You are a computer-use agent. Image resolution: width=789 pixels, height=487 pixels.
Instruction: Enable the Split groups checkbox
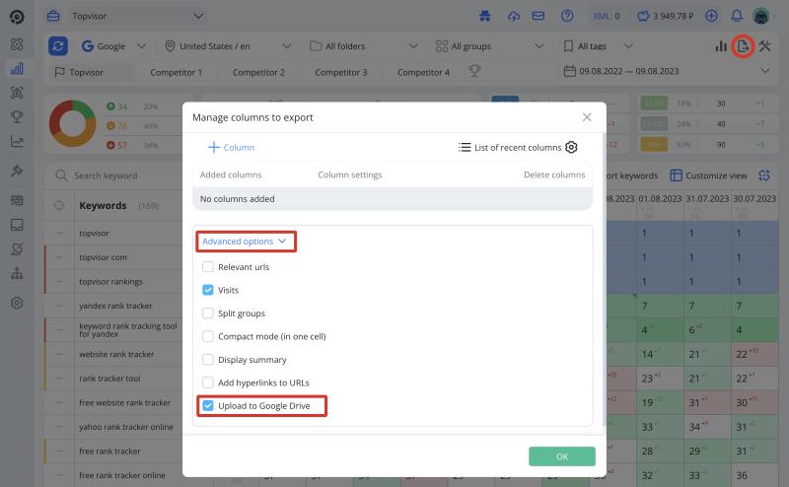[x=208, y=313]
